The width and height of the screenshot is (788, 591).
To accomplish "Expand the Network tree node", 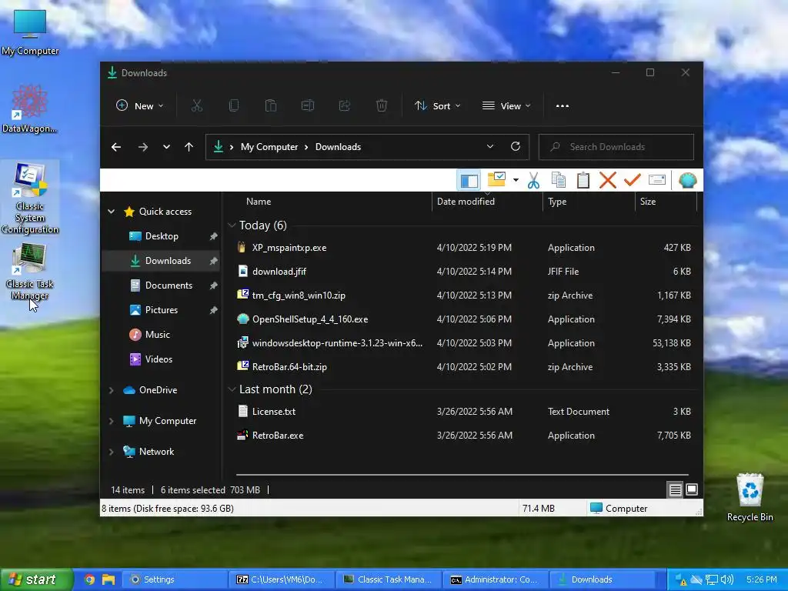I will (111, 452).
